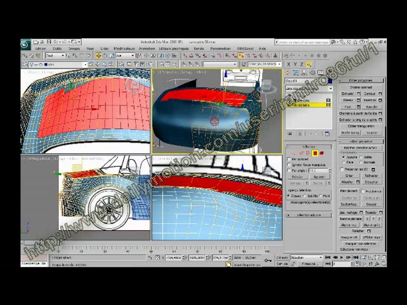
Task: Click the Détacher button
Action: click(371, 182)
